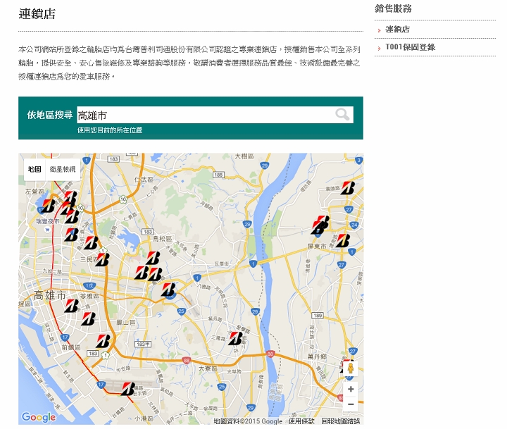Click the 高雄市 region search field
Screen dimensions: 507x429
pos(215,115)
